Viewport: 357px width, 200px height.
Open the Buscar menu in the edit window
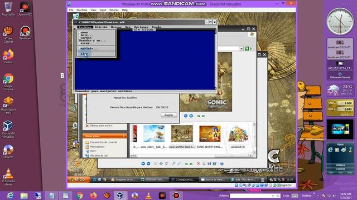pos(116,27)
